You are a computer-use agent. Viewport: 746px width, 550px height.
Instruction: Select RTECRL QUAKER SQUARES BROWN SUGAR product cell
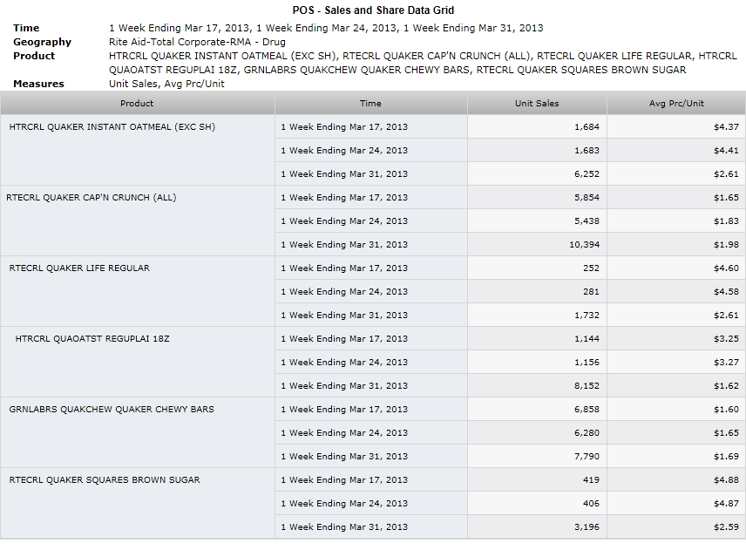pos(138,504)
